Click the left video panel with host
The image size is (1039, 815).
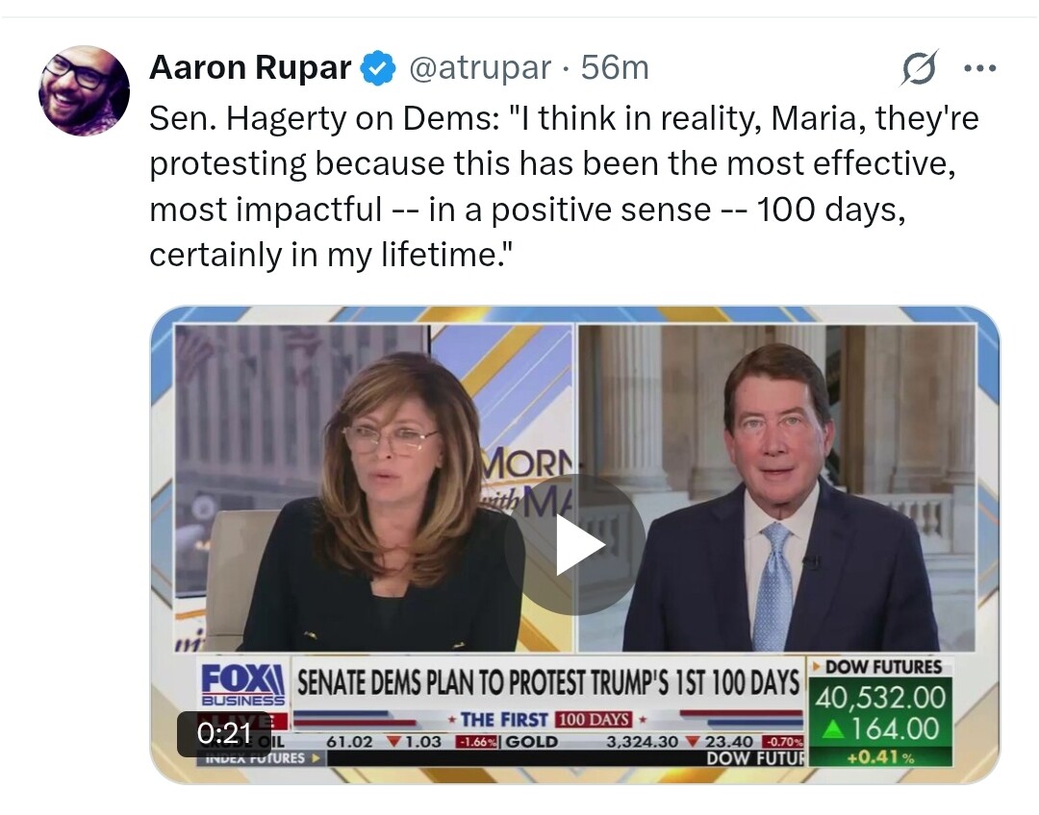373,488
